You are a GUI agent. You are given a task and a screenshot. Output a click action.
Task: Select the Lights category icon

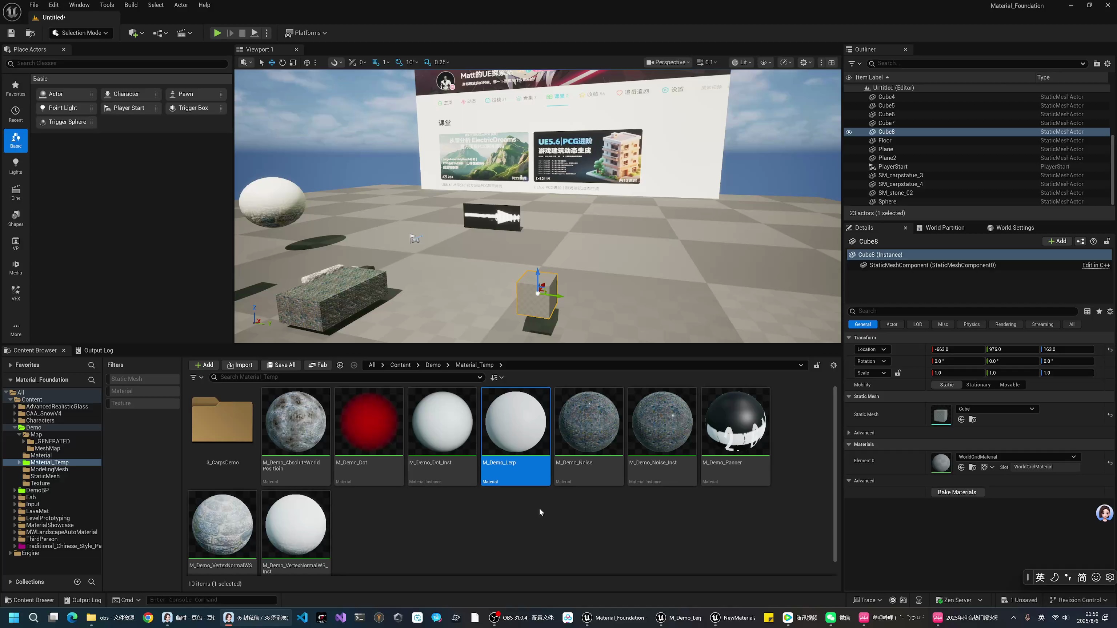[x=16, y=166]
